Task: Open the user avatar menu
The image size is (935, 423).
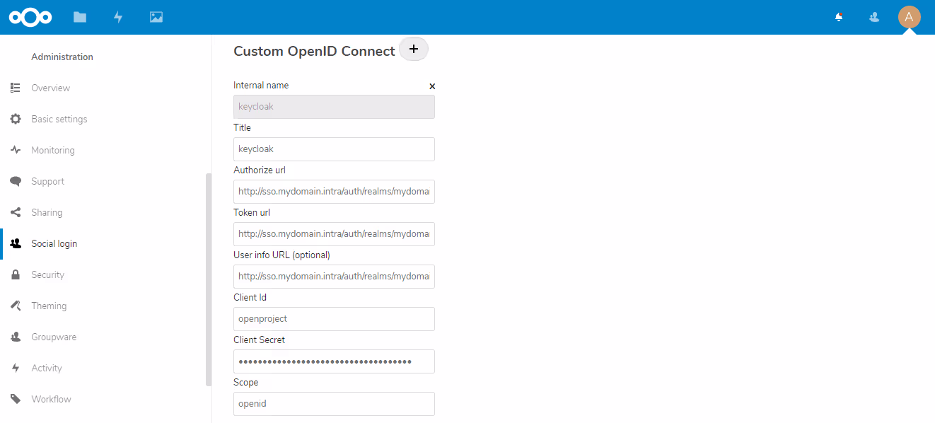Action: point(909,17)
